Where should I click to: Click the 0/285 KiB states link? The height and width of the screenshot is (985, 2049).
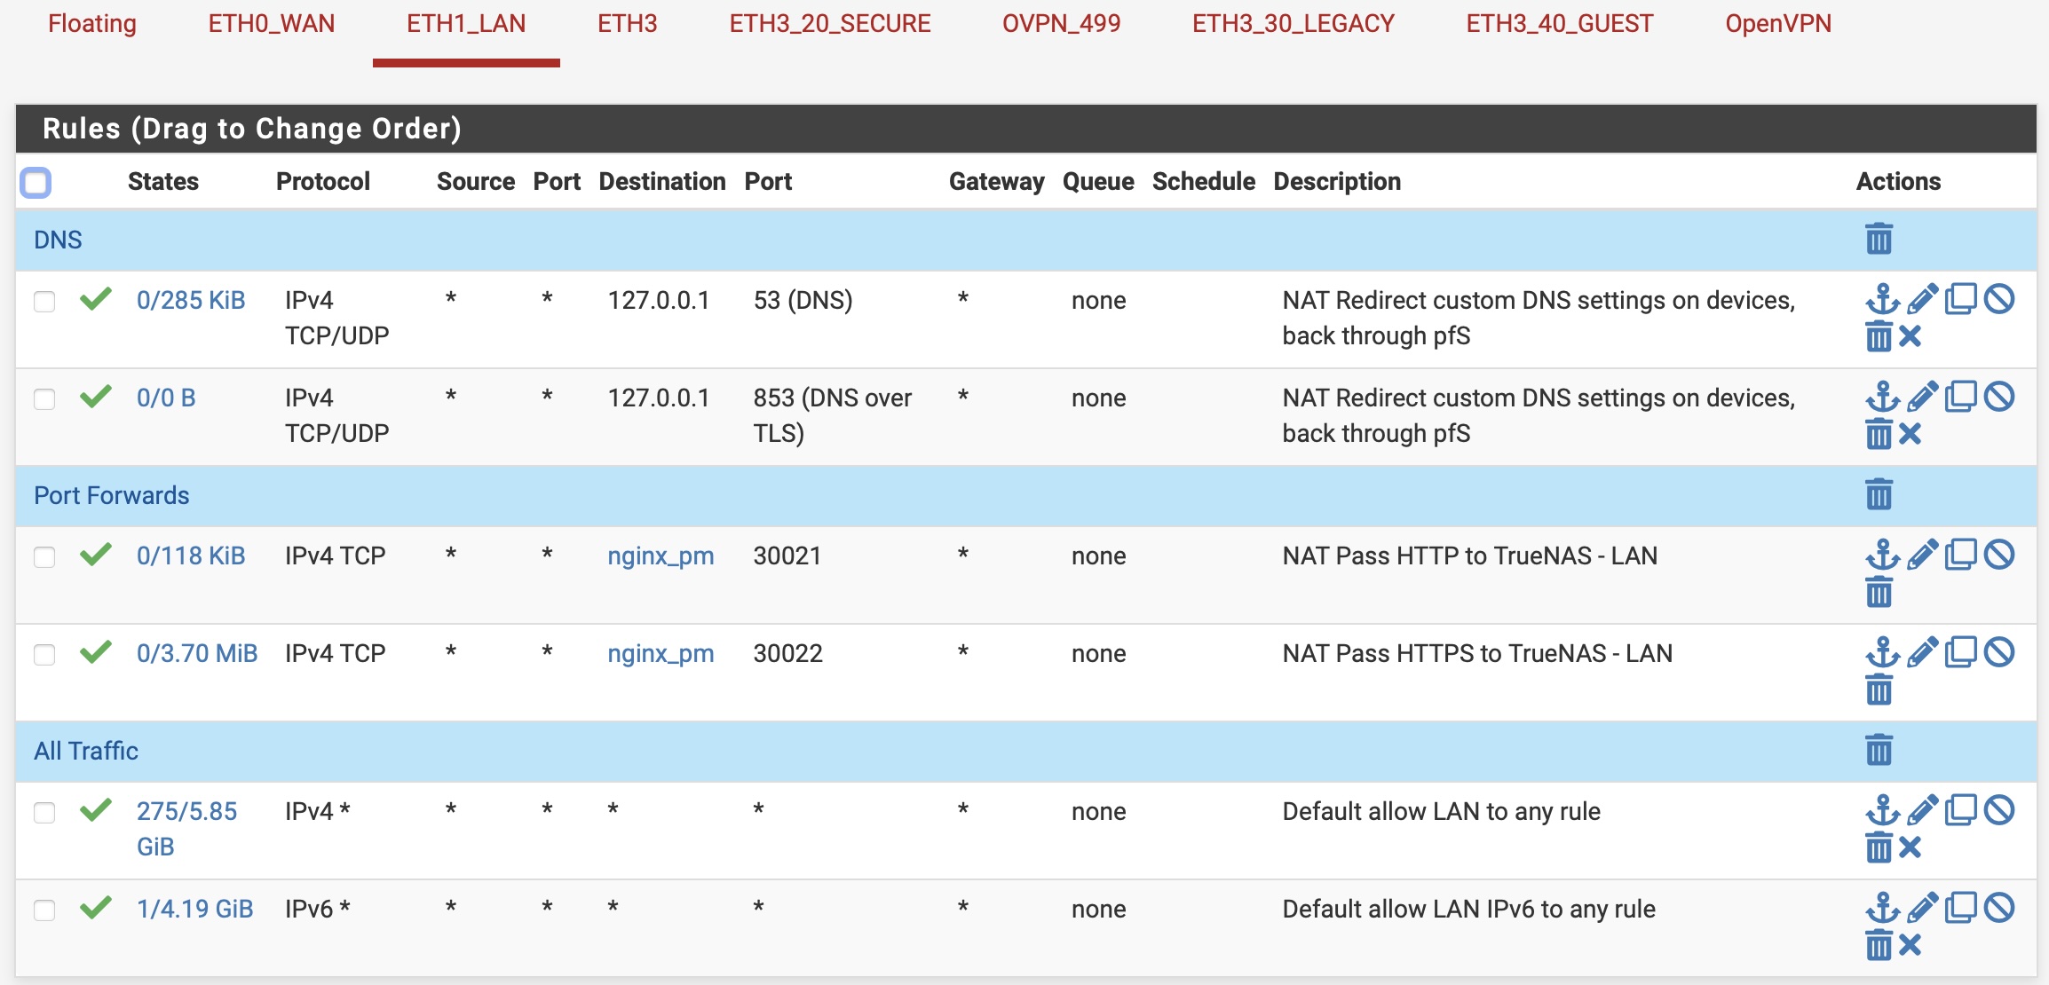point(191,300)
